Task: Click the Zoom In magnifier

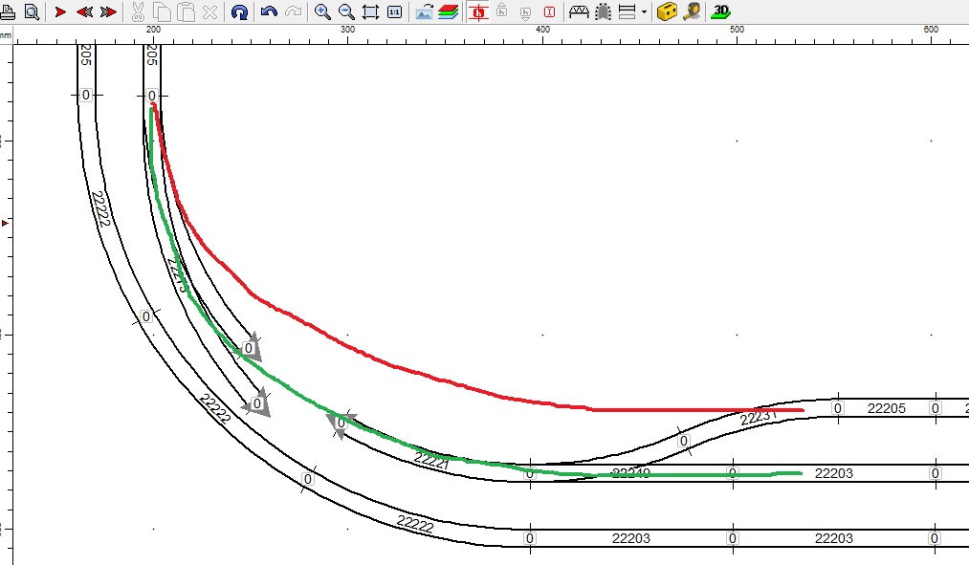Action: tap(322, 11)
